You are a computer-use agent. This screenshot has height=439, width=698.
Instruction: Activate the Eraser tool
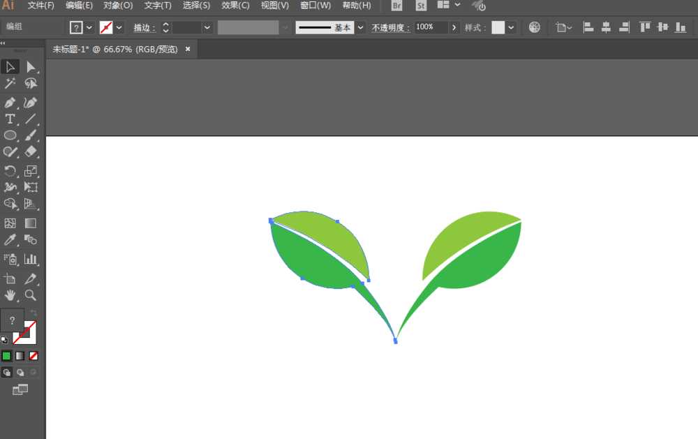31,152
